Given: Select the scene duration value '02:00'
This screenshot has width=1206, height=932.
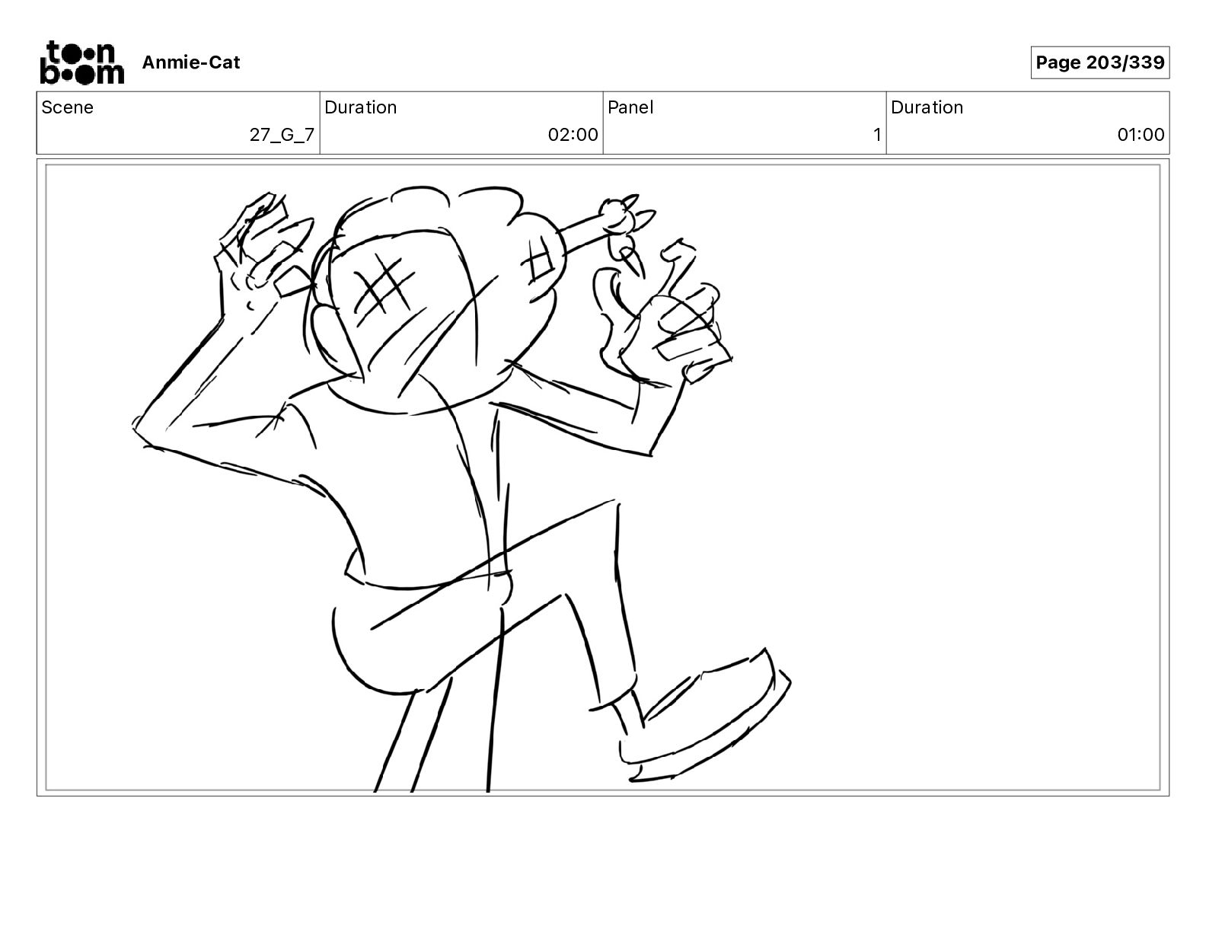Looking at the screenshot, I should pyautogui.click(x=573, y=135).
